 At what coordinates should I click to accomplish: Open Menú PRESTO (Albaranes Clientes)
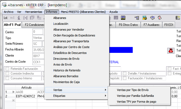click(83, 12)
